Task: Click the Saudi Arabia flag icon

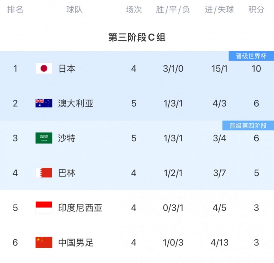Action: point(44,138)
